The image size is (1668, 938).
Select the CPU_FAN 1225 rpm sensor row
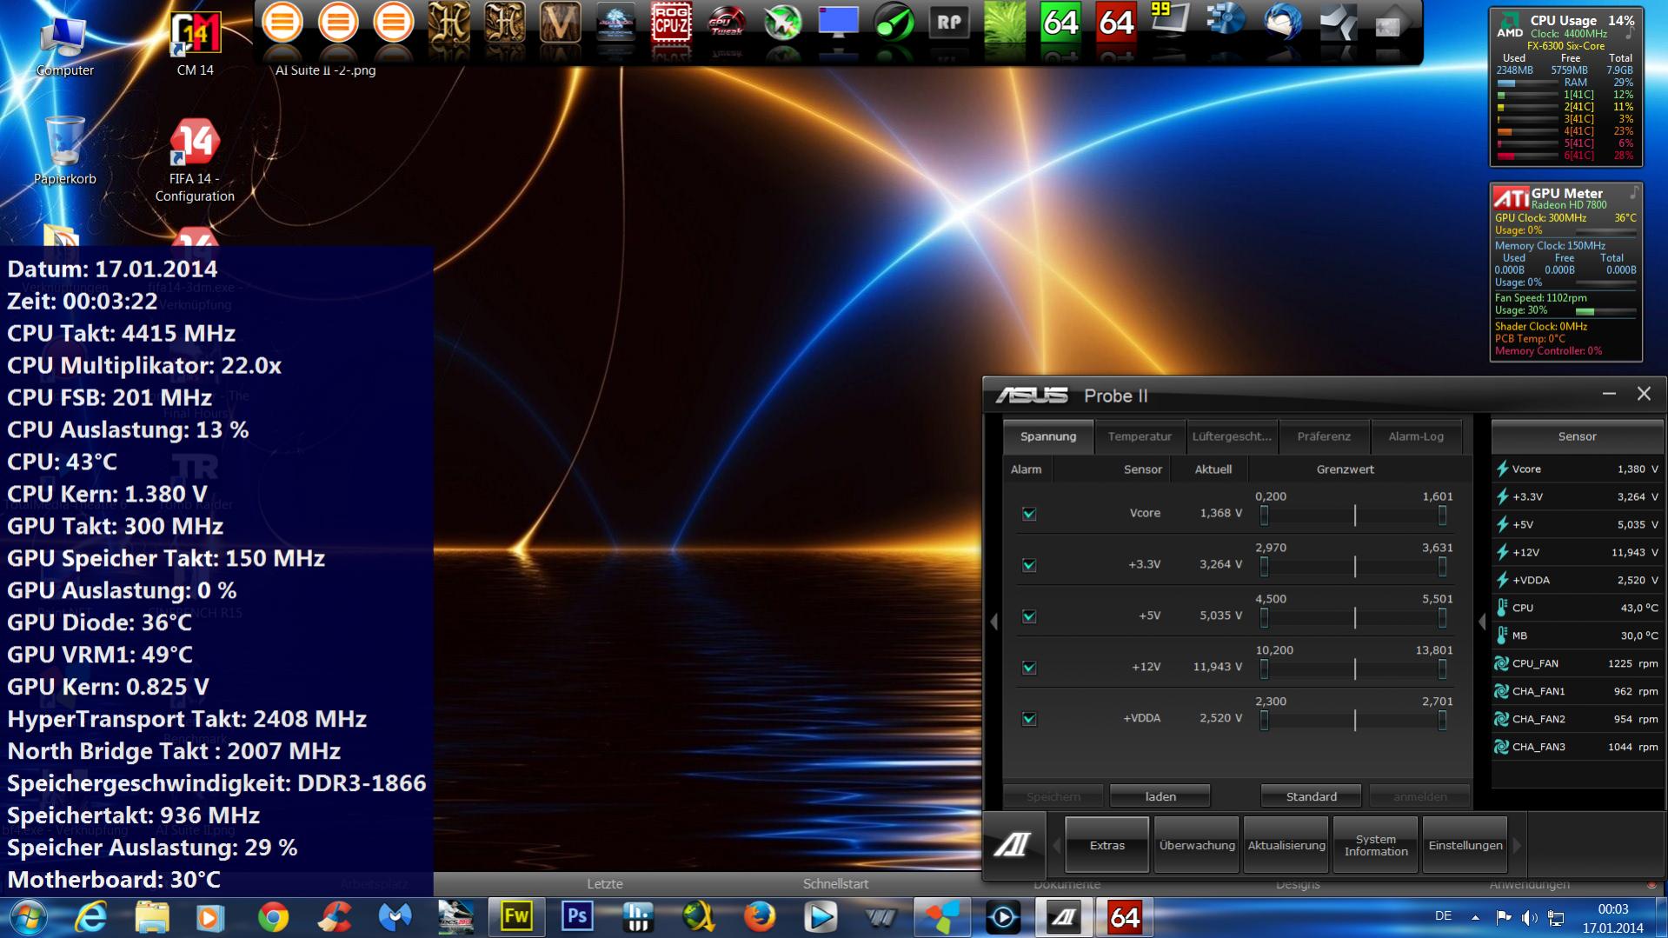[x=1577, y=663]
